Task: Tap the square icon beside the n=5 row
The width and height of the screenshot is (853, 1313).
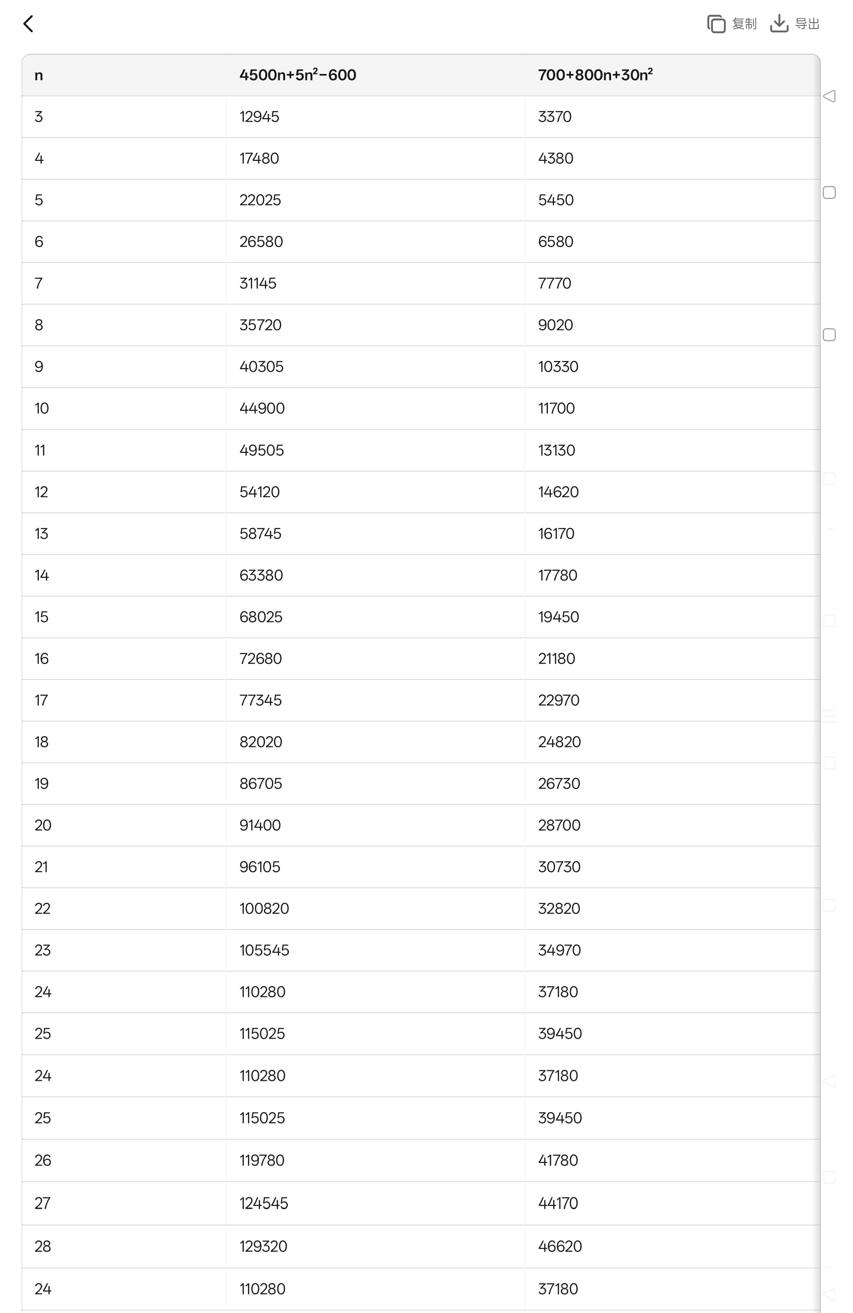Action: [x=829, y=192]
